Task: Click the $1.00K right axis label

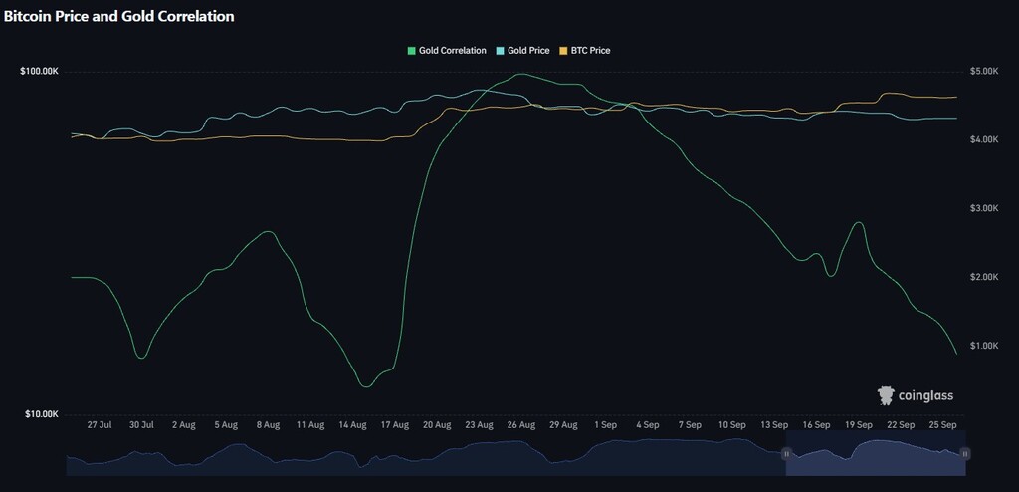Action: tap(984, 346)
